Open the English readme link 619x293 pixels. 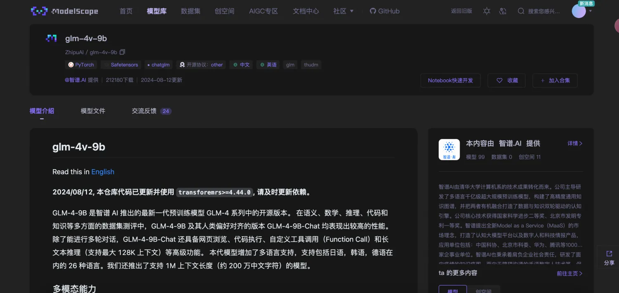103,172
